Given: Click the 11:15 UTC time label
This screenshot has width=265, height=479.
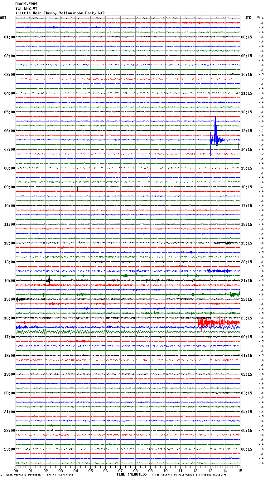Looking at the screenshot, I should [x=247, y=93].
